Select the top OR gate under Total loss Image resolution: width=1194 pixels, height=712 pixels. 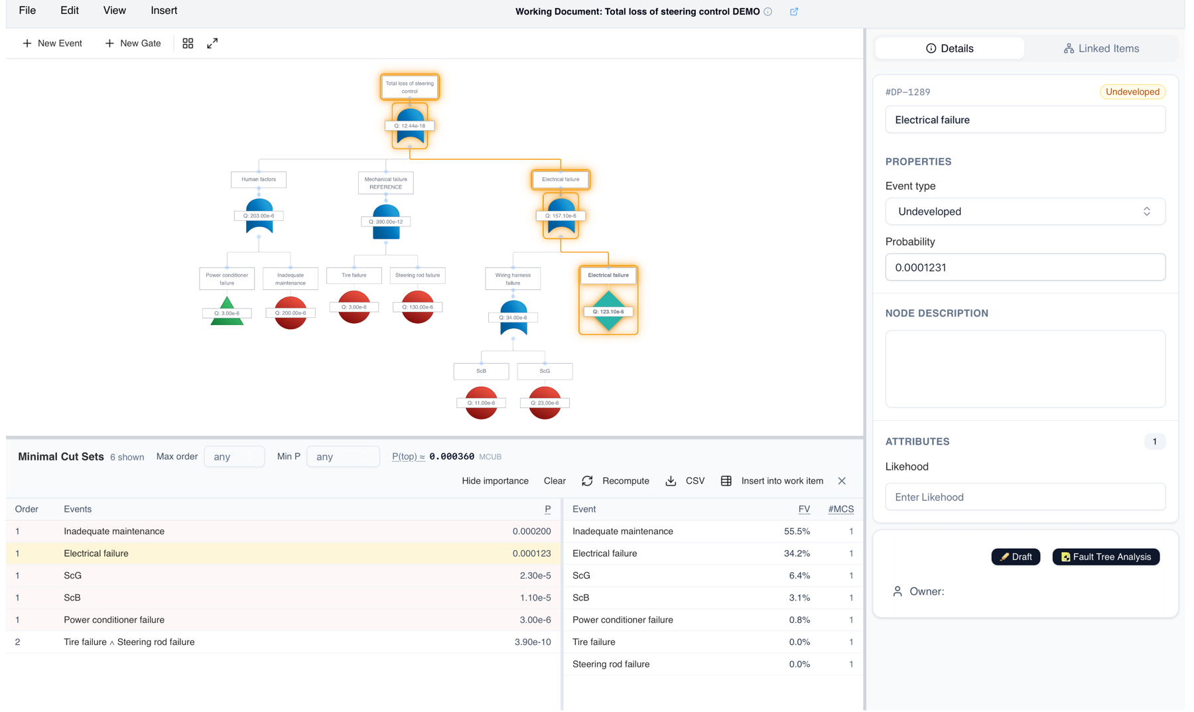410,126
